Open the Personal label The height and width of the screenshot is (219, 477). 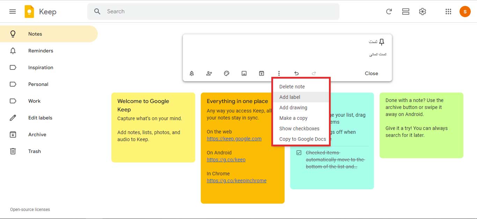pyautogui.click(x=49, y=84)
